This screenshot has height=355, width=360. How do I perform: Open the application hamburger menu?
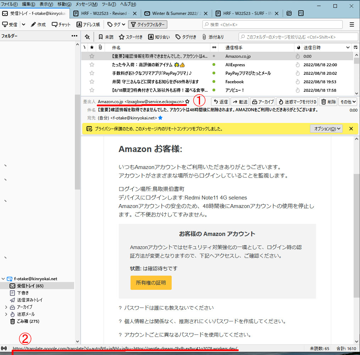point(352,24)
